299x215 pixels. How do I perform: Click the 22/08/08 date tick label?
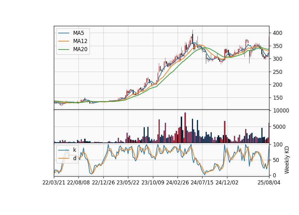tap(78, 183)
